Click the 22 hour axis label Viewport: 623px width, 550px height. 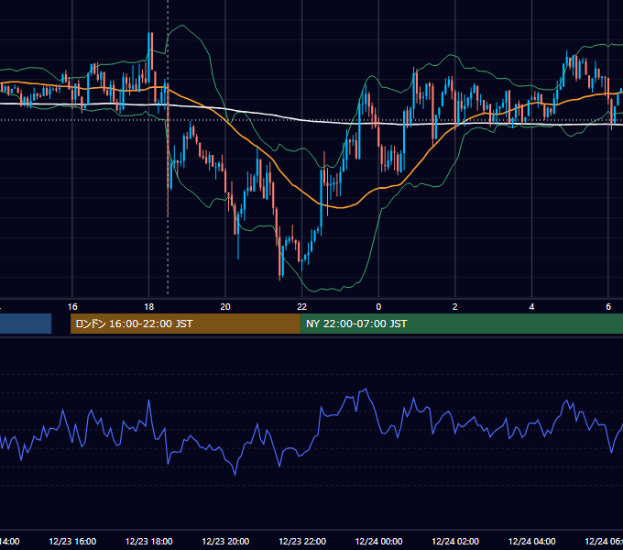(x=302, y=306)
